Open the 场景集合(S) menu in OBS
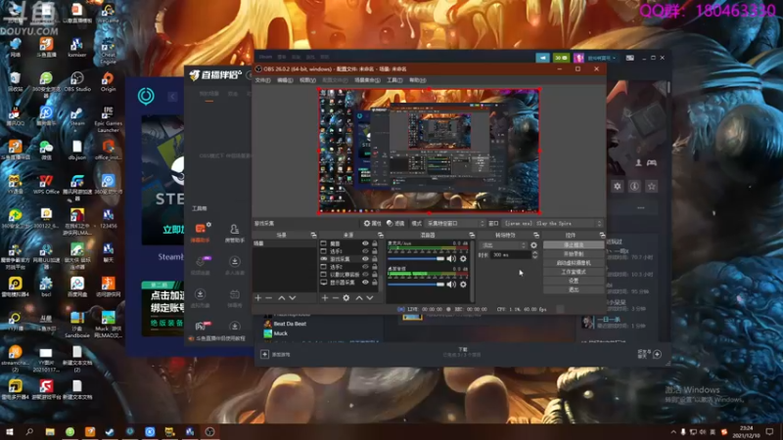The image size is (783, 440). pyautogui.click(x=367, y=80)
